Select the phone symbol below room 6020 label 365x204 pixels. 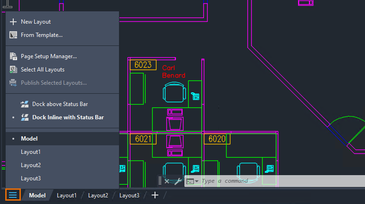pos(269,169)
